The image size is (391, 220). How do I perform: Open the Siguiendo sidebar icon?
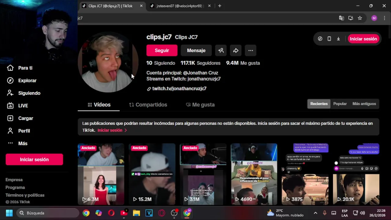tap(10, 93)
